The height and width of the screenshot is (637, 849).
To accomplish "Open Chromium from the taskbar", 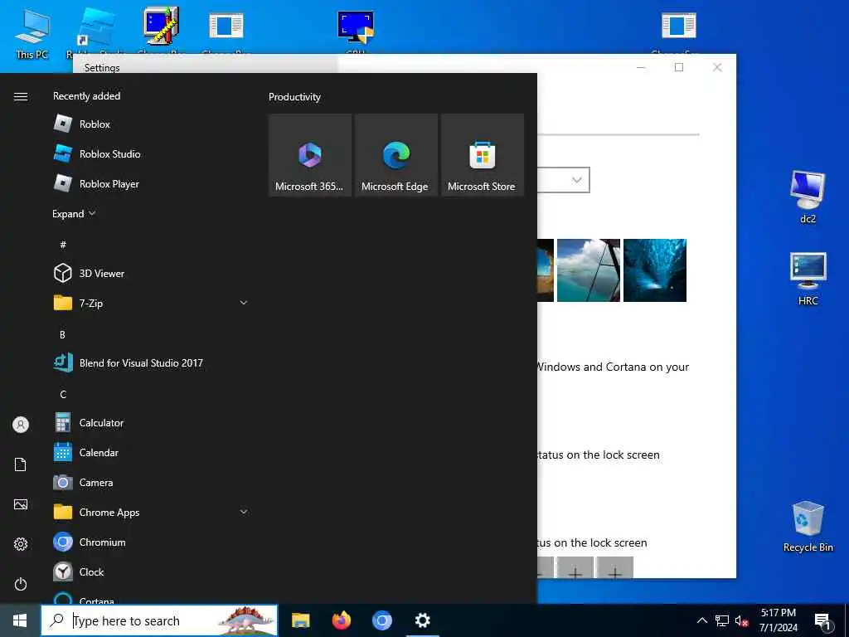I will coord(381,620).
